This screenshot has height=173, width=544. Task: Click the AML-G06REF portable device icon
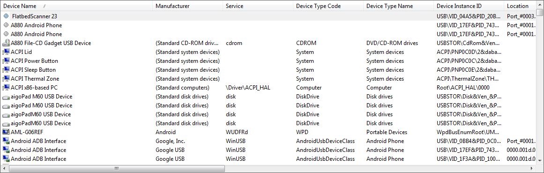pyautogui.click(x=6, y=132)
